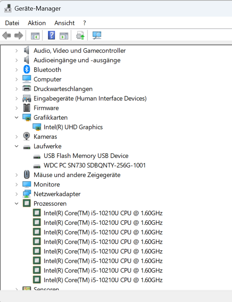
Task: Collapse the Prozessoren category
Action: pyautogui.click(x=17, y=204)
